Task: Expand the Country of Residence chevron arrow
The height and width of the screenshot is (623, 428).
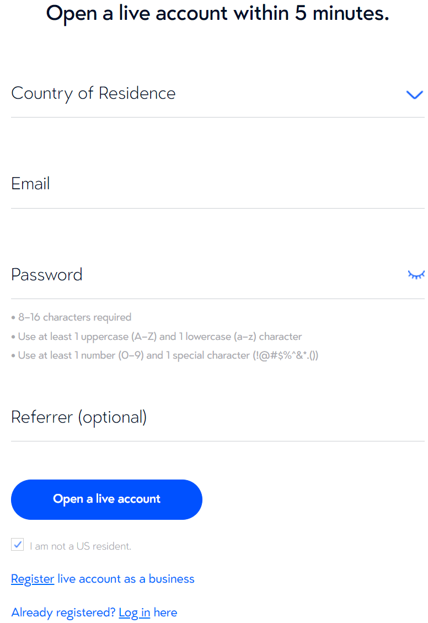Action: point(414,95)
